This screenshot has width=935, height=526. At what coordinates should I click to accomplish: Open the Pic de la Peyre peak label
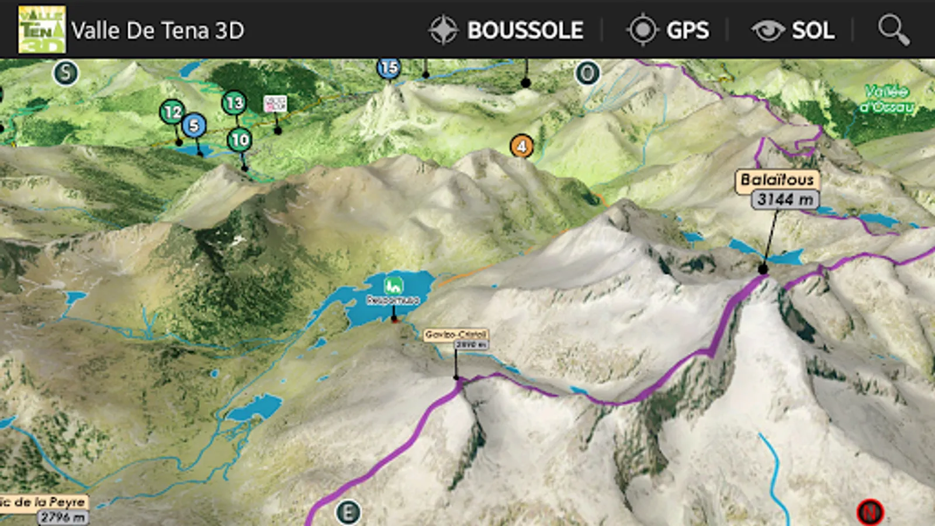44,509
